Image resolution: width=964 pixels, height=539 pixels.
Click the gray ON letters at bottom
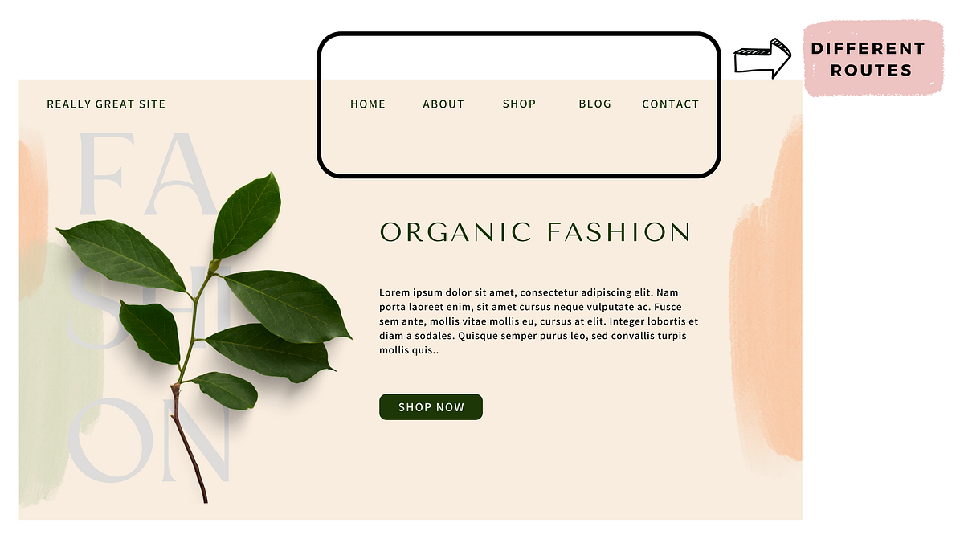click(x=151, y=440)
